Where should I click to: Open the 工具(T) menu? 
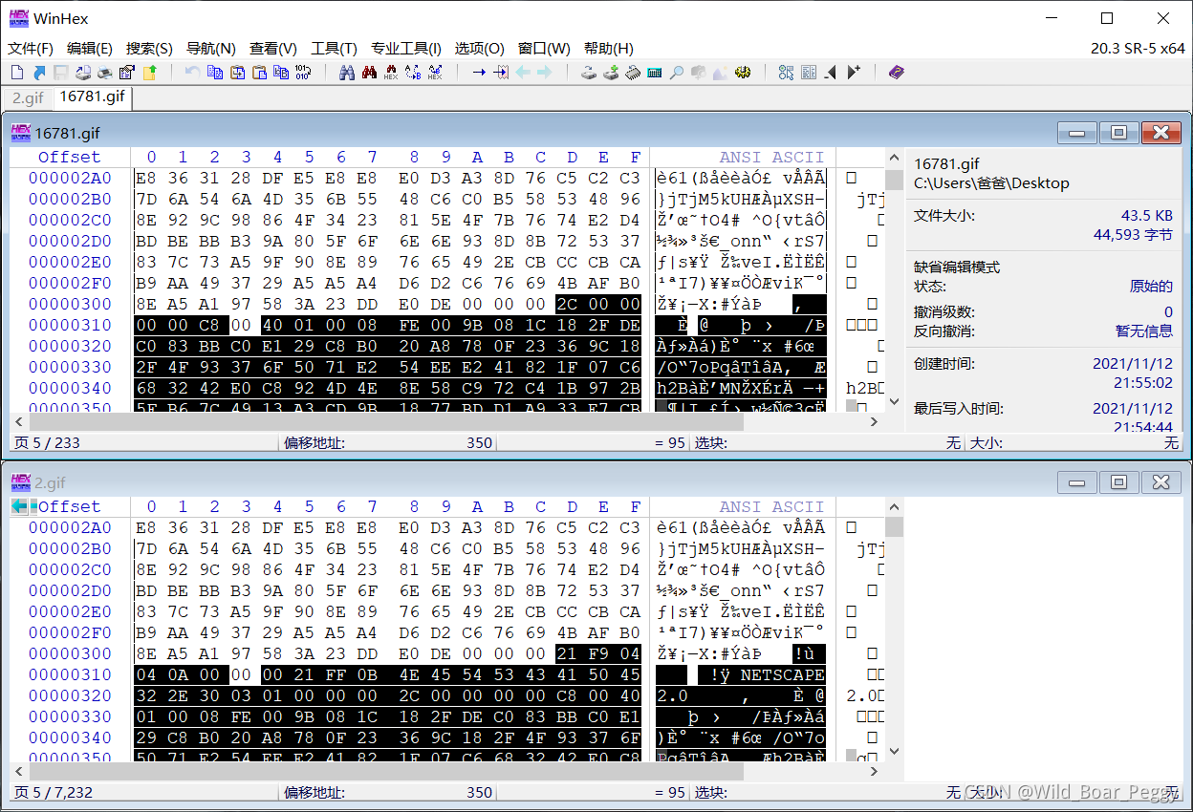(x=334, y=48)
